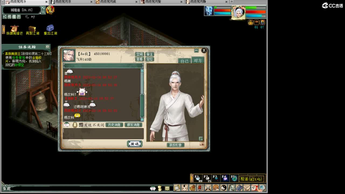The height and width of the screenshot is (194, 345).
Task: Open the blue book icon
Action: tap(239, 188)
